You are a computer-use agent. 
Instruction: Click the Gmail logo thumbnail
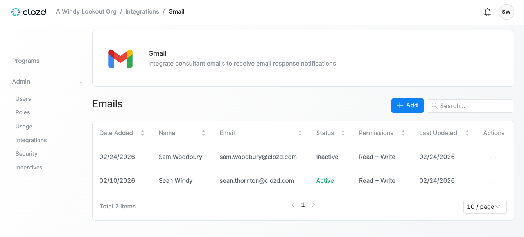tap(120, 59)
